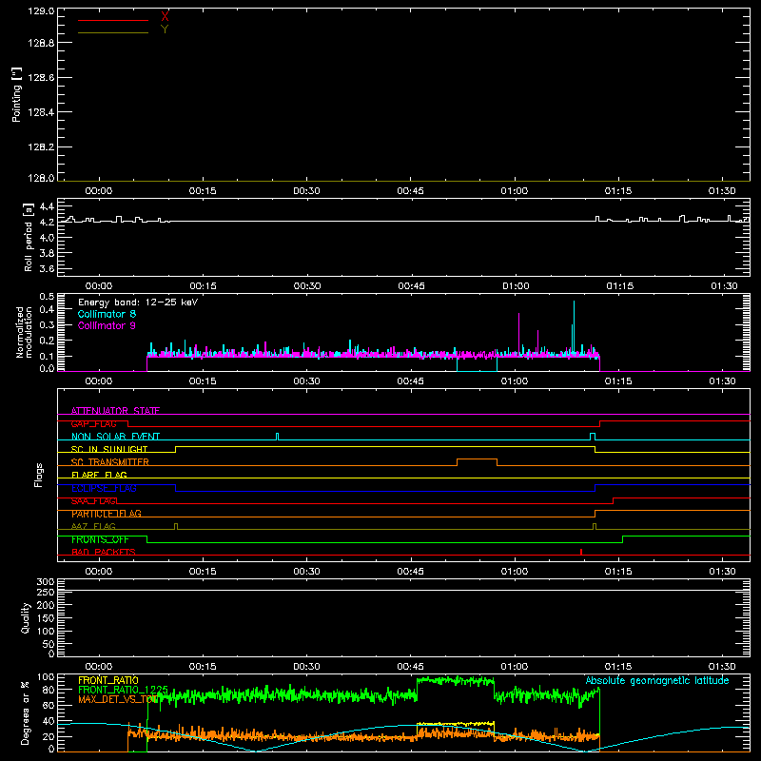Click the white Quality line at 250
The width and height of the screenshot is (761, 761).
pyautogui.click(x=403, y=590)
